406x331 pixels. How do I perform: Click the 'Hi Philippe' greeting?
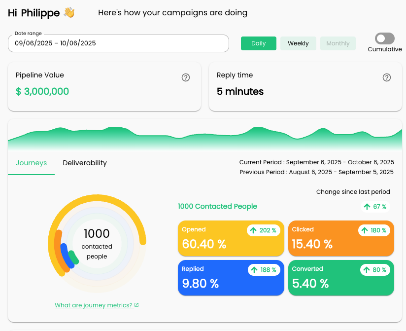pos(34,13)
